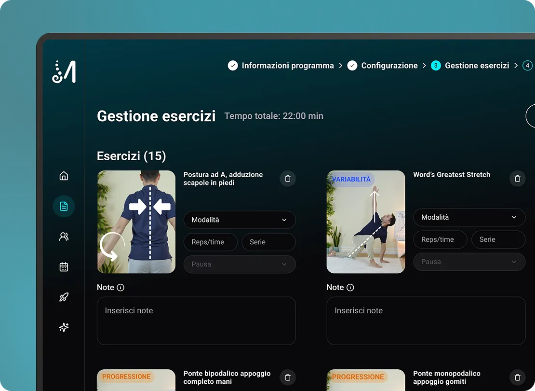This screenshot has width=535, height=391.
Task: Click step 4 circle icon
Action: [x=527, y=65]
